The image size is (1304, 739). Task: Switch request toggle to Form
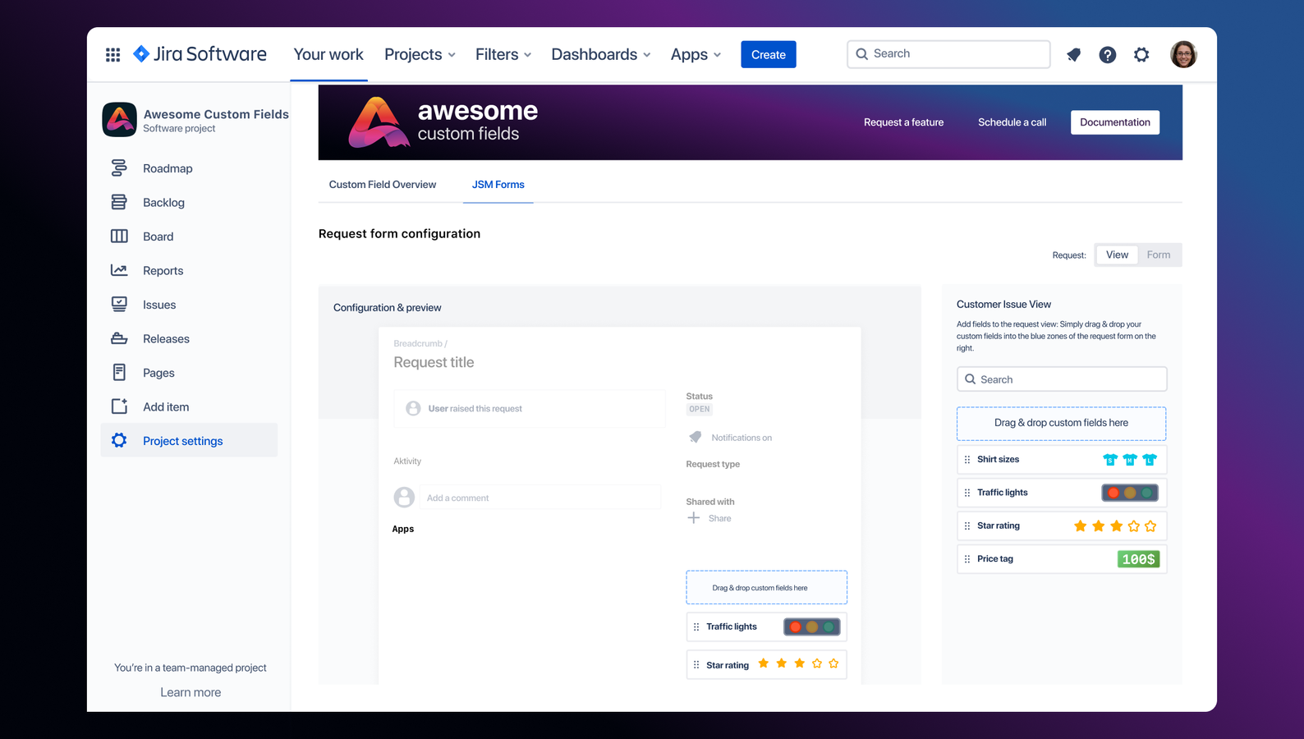[x=1159, y=255]
